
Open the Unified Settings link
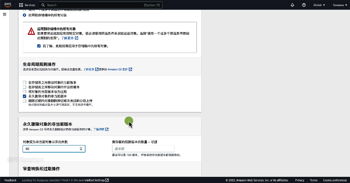(95, 180)
